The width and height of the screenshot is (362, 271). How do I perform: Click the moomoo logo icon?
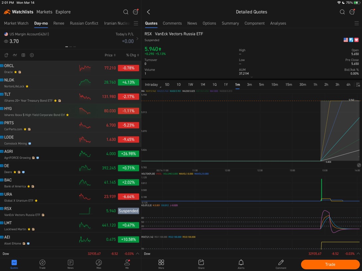click(7, 12)
